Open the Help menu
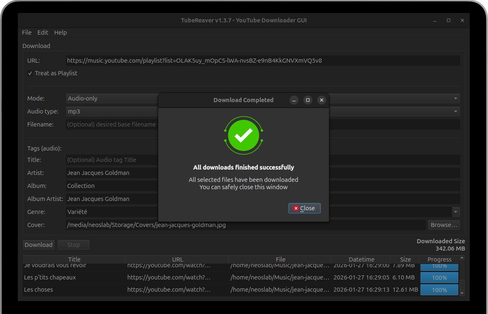This screenshot has width=488, height=314. 60,32
